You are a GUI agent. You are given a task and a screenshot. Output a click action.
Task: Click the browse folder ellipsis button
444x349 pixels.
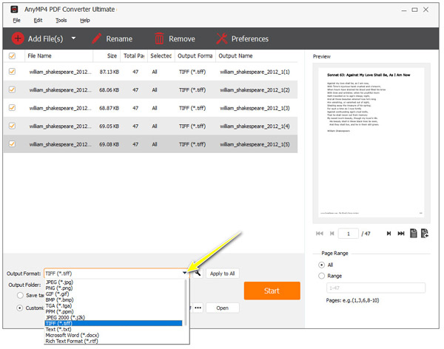[x=198, y=308]
